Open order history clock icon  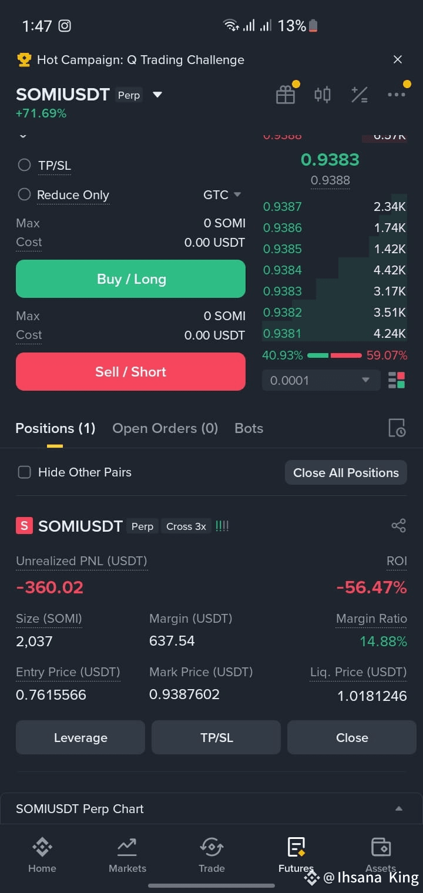click(397, 428)
